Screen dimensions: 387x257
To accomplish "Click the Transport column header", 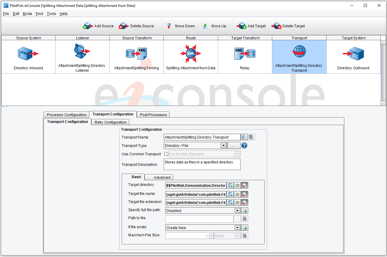I will click(299, 38).
